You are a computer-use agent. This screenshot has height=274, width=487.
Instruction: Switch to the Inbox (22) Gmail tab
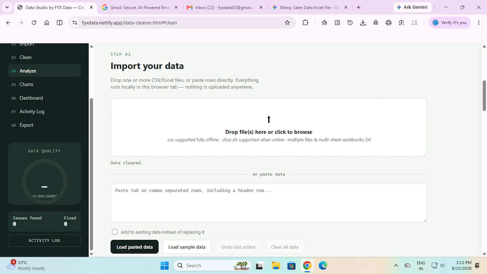225,7
